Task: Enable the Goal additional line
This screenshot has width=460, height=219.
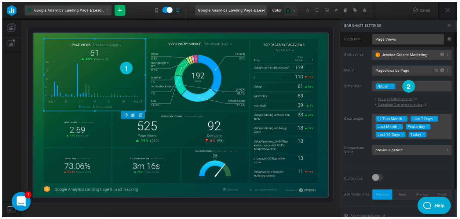Action: coord(402,194)
